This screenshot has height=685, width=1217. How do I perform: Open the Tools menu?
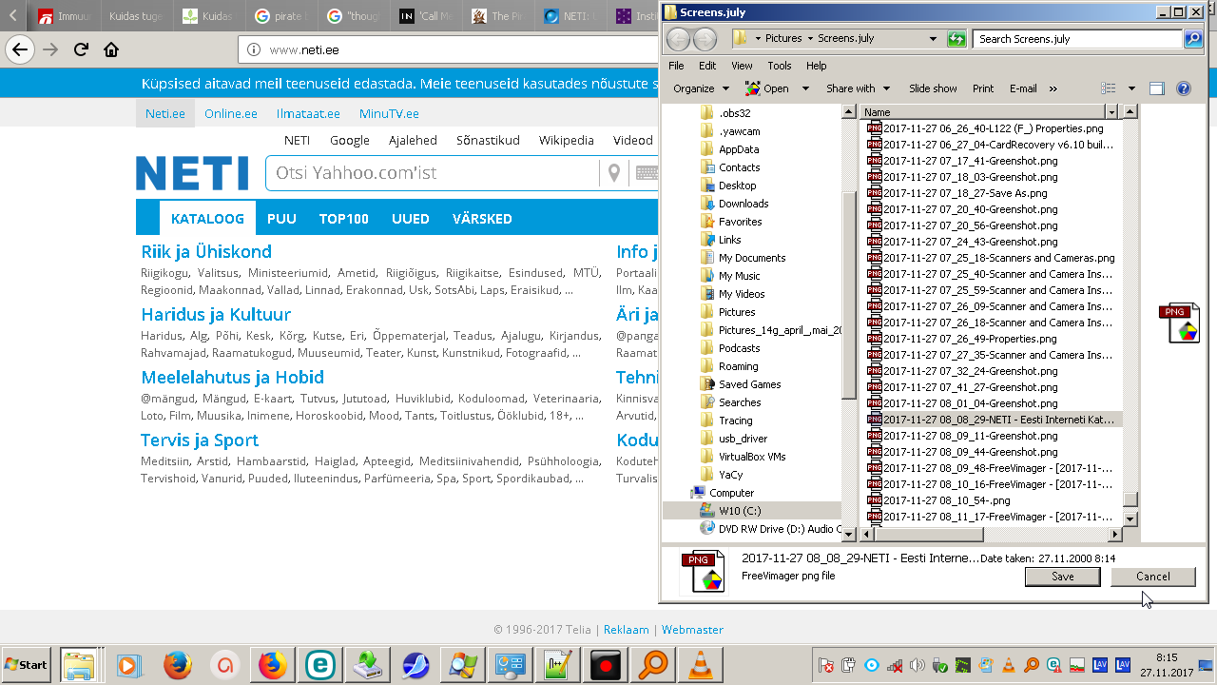tap(779, 66)
